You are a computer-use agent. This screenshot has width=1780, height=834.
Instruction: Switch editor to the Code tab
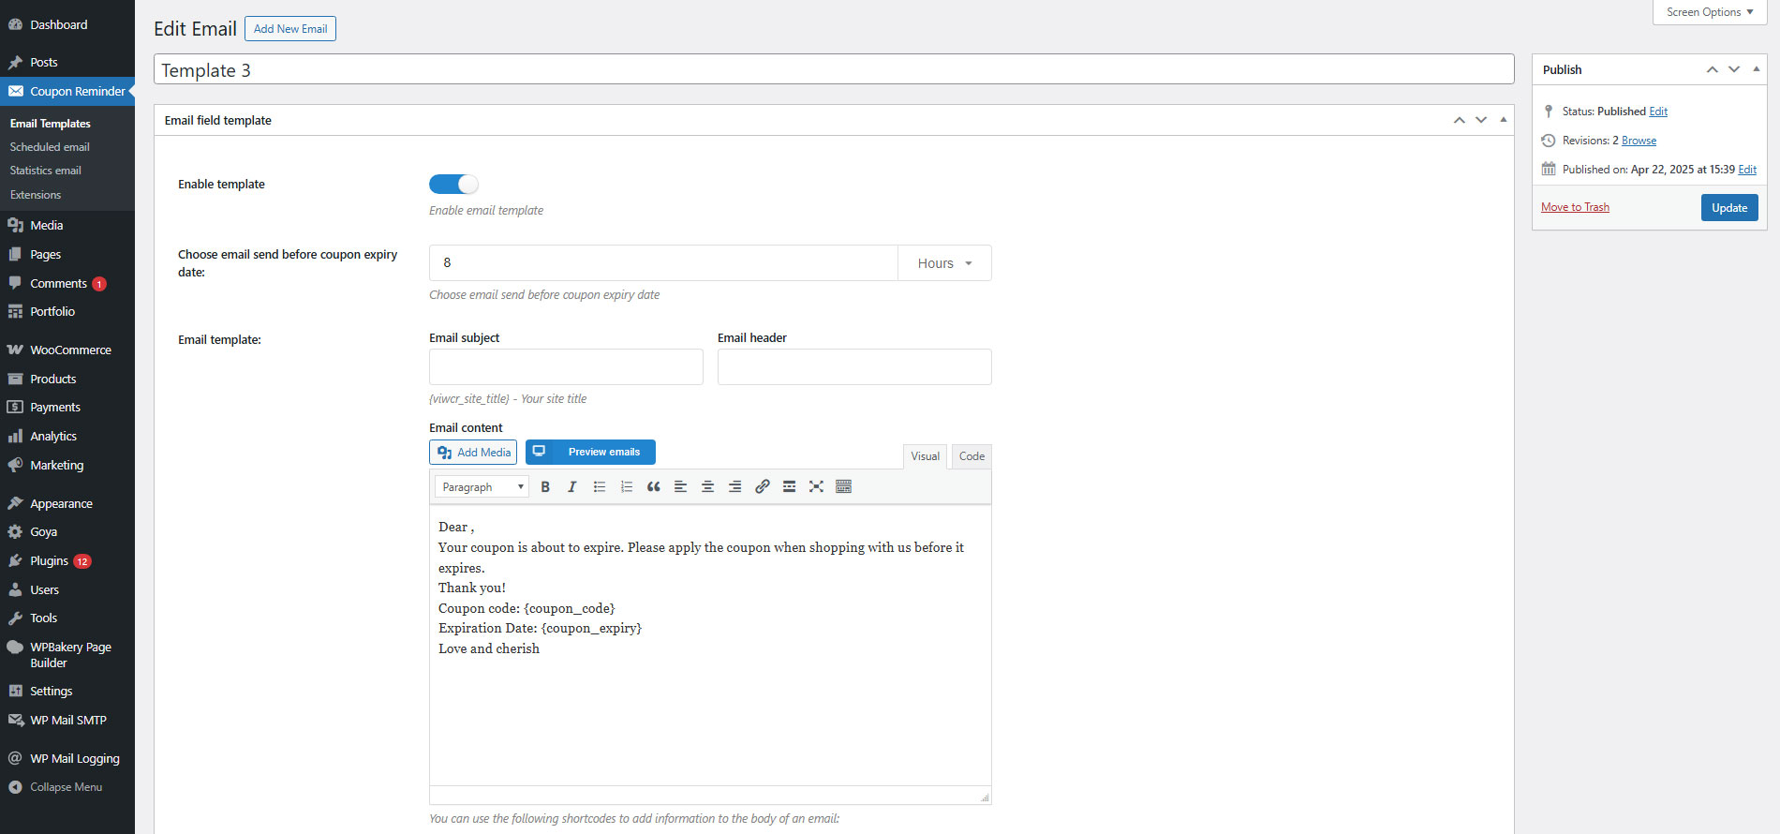[x=972, y=456]
